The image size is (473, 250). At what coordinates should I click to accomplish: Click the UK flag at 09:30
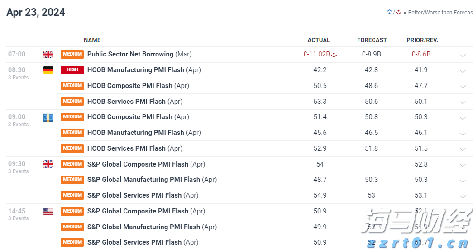(48, 164)
